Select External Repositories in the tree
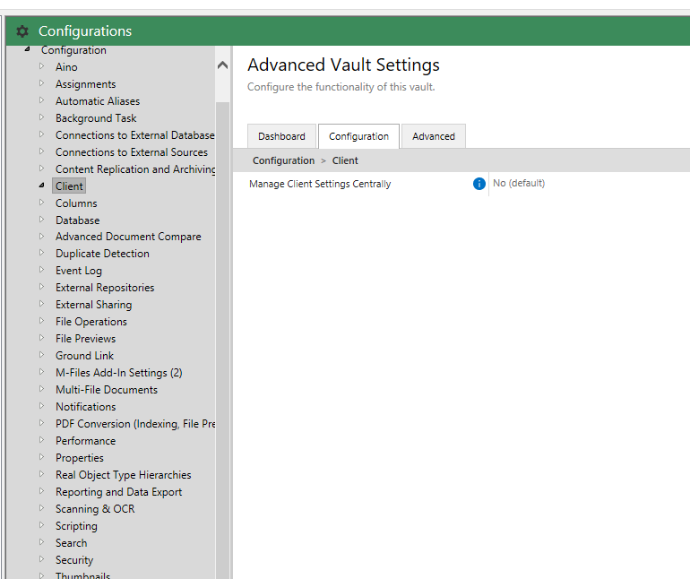This screenshot has height=579, width=690. [x=105, y=288]
